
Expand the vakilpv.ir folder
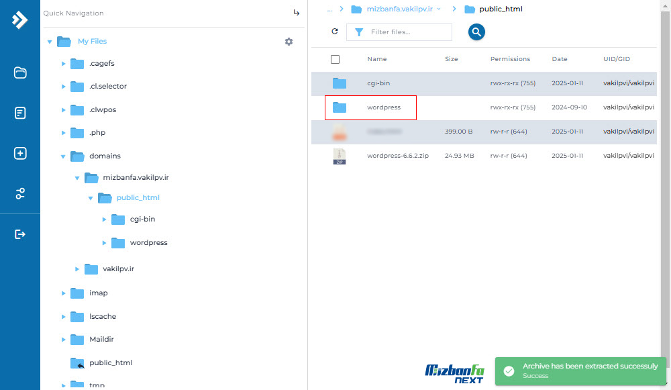[77, 269]
